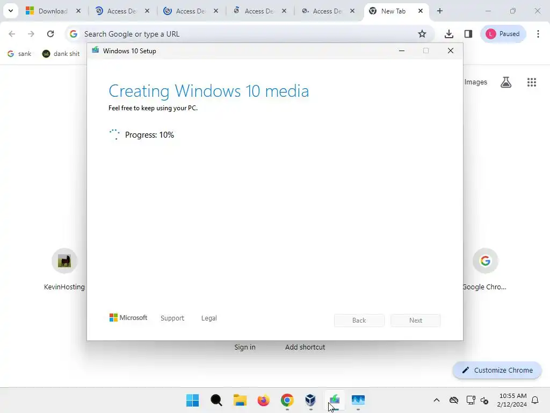Screen dimensions: 550x413
Task: Click the network display tray icon
Action: tap(471, 400)
